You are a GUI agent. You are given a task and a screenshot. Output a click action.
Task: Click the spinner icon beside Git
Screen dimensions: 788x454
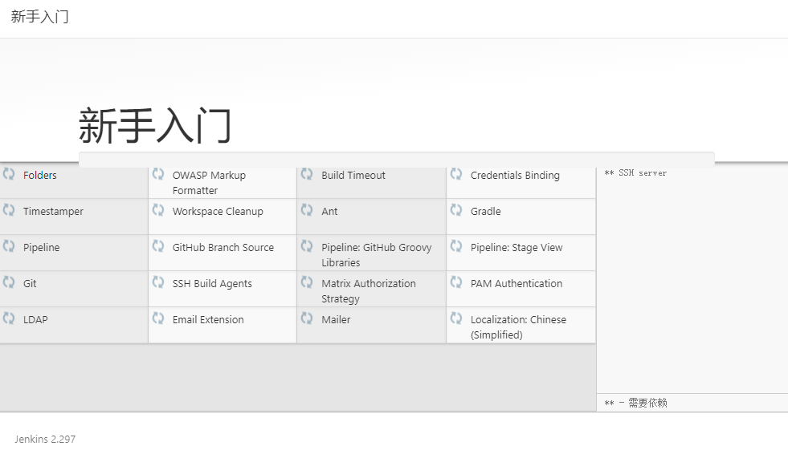(9, 282)
